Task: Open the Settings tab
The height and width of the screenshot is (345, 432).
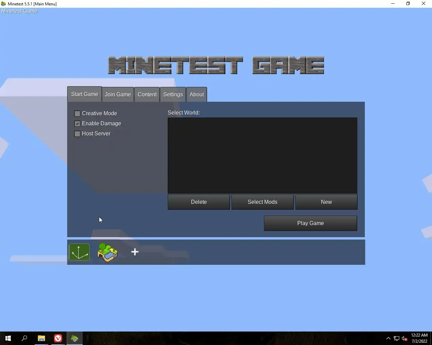Action: [173, 95]
